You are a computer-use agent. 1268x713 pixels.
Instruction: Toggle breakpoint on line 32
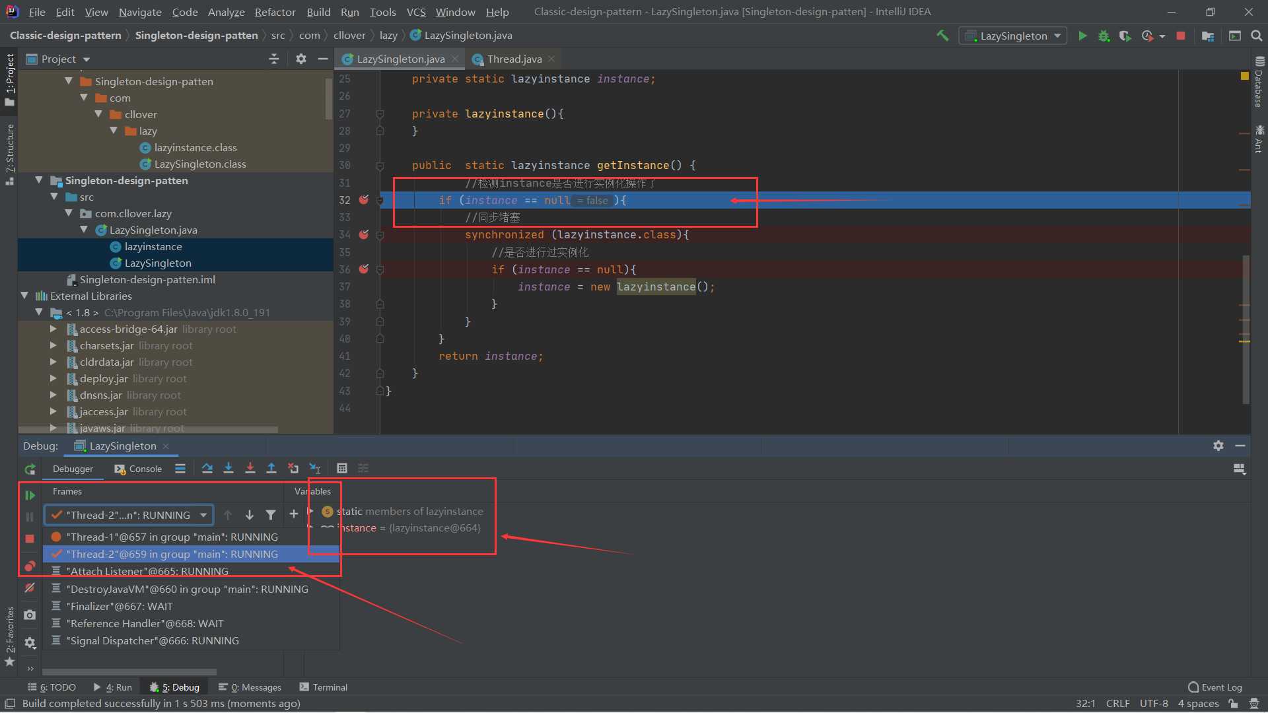click(364, 199)
